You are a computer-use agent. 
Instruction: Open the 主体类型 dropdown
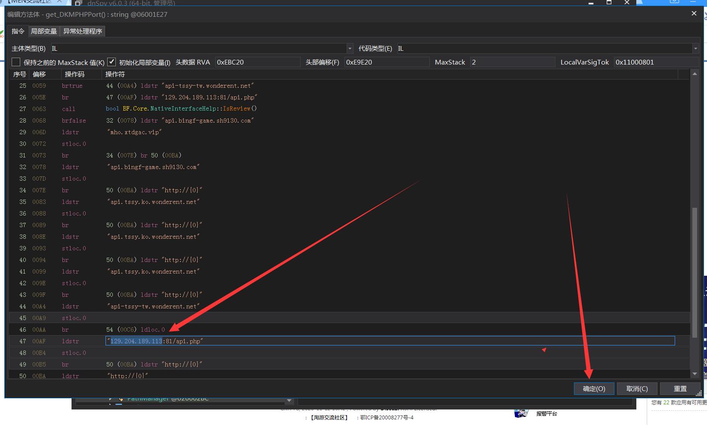click(x=350, y=49)
